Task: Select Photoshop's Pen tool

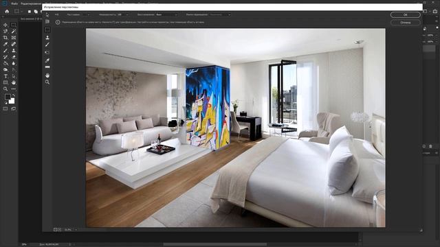Action: [x=14, y=70]
